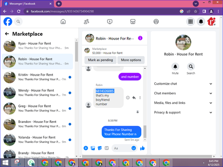
Task: Open the Notifications bell in top bar
Action: [x=201, y=22]
